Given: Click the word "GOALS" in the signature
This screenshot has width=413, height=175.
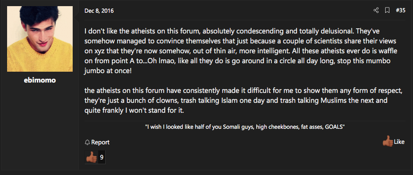Looking at the screenshot, I should pos(335,127).
